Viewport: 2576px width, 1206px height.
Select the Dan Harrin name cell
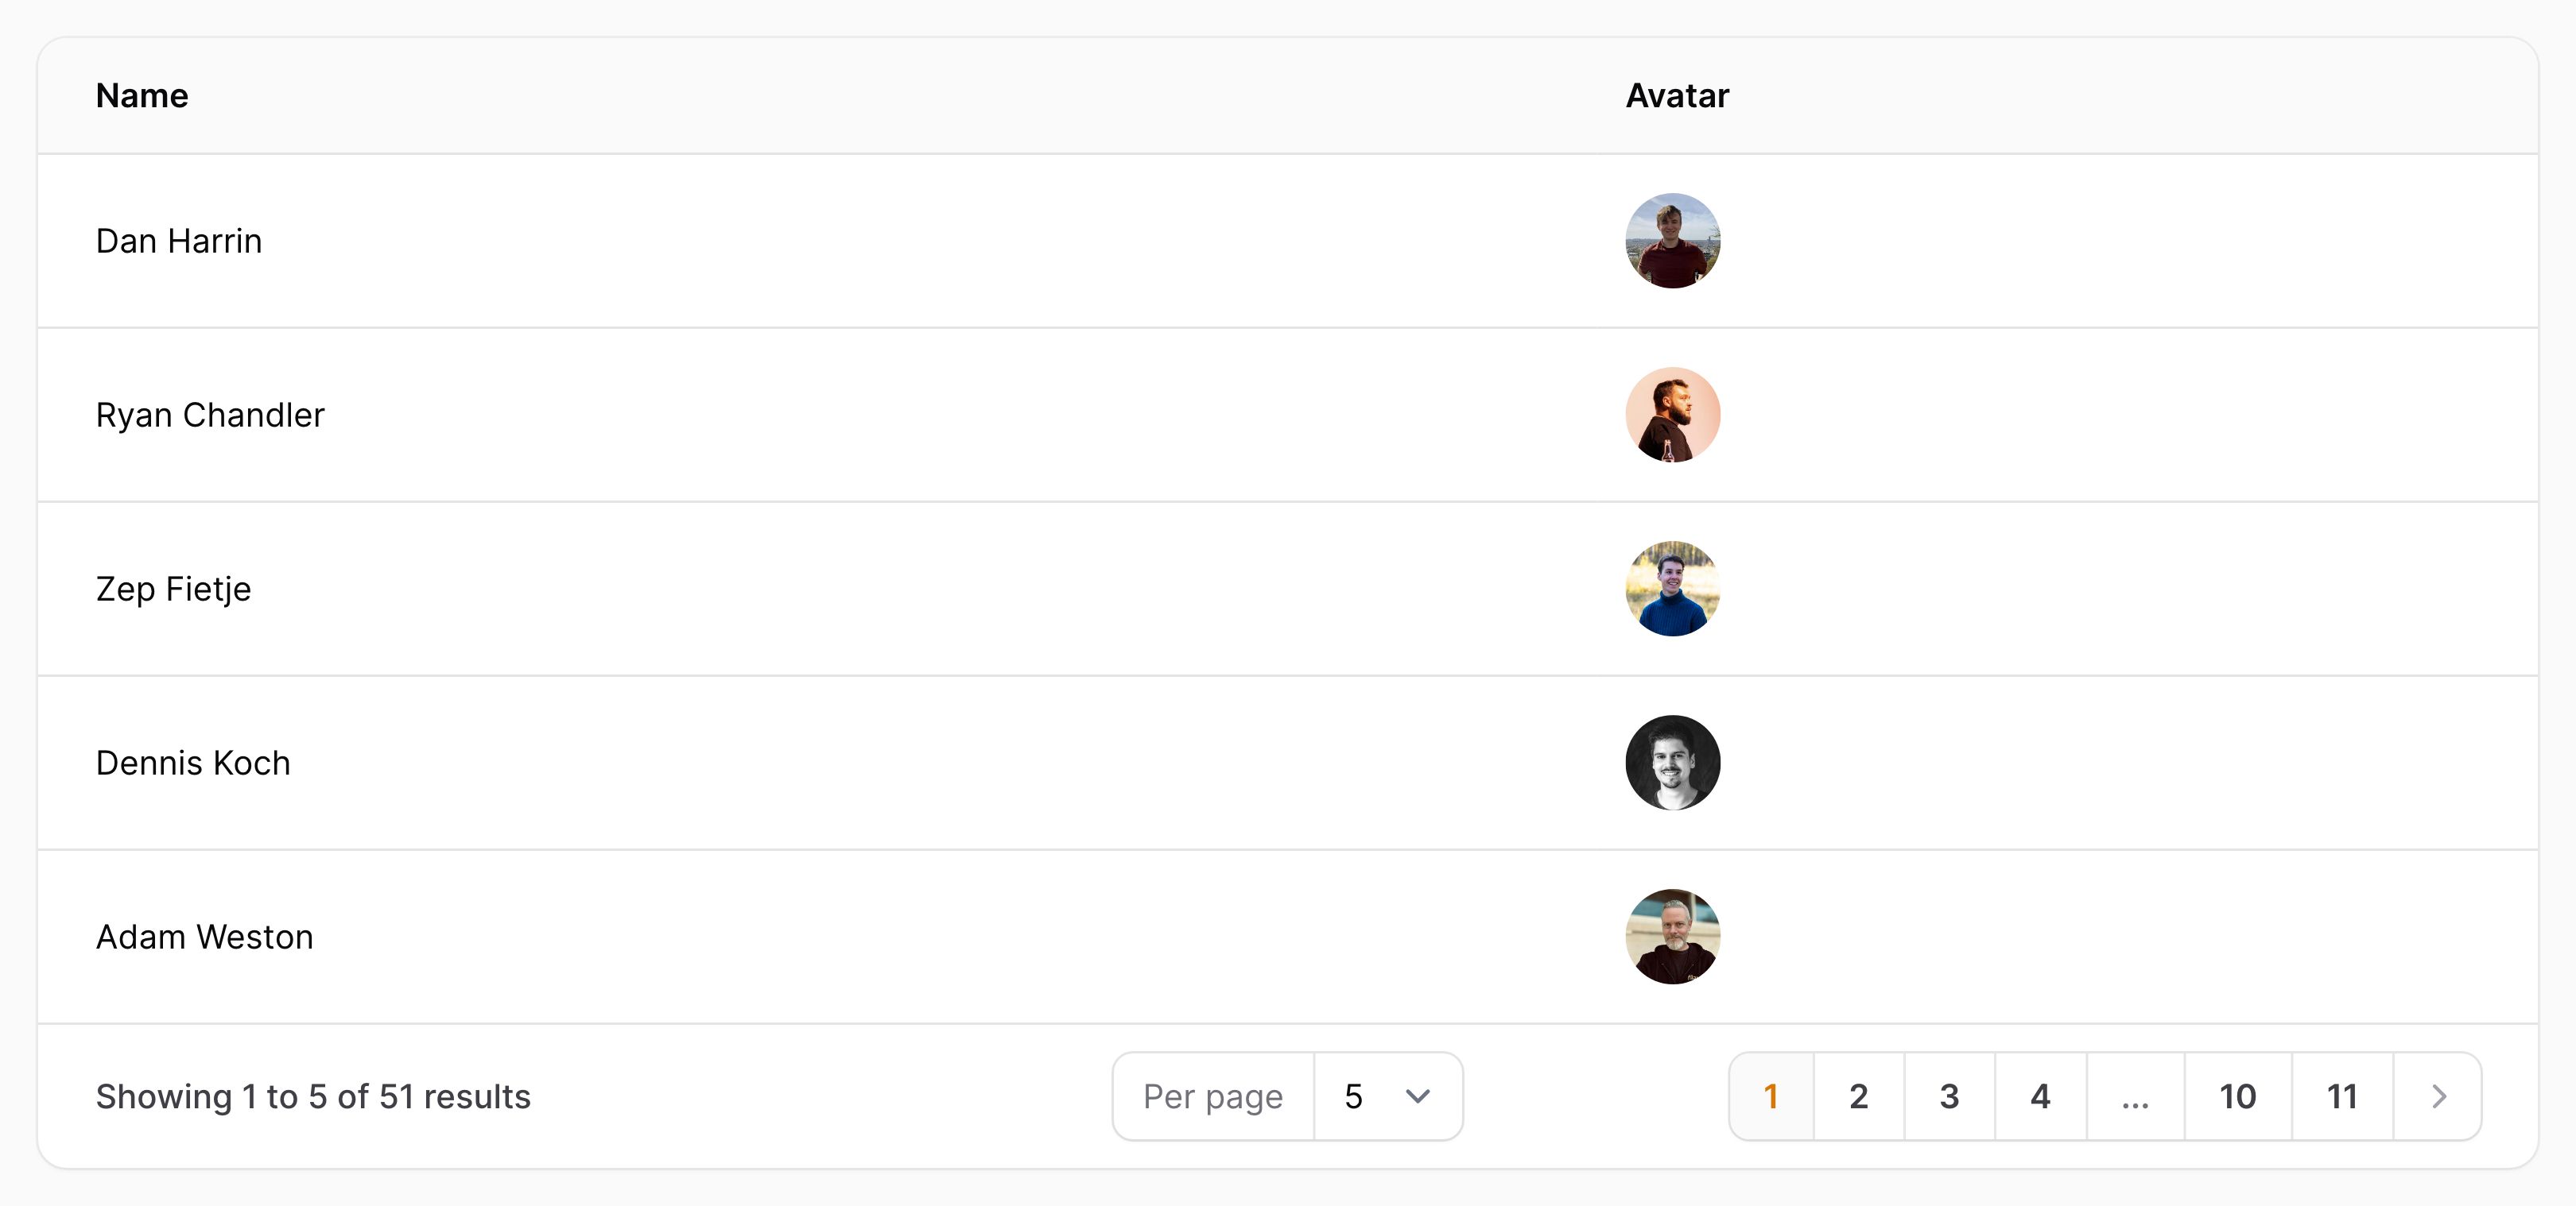pyautogui.click(x=179, y=241)
